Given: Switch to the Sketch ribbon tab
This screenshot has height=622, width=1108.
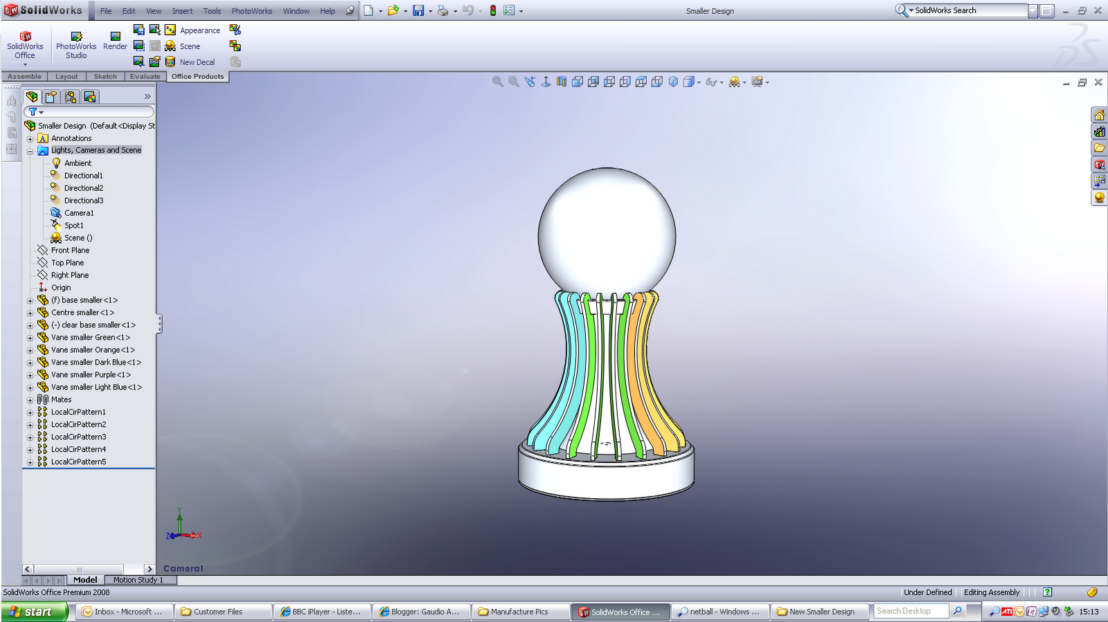Looking at the screenshot, I should [x=105, y=76].
